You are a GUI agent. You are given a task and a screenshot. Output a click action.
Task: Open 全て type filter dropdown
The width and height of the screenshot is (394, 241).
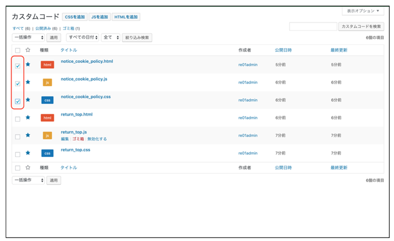[x=111, y=38]
